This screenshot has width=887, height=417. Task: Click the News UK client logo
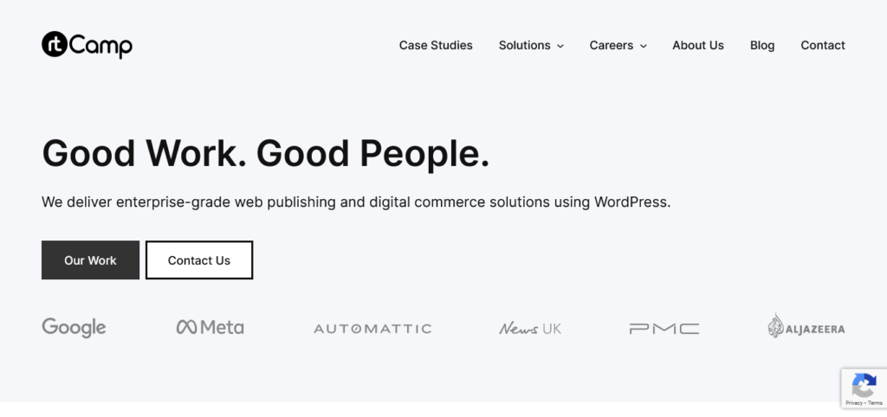pyautogui.click(x=530, y=329)
